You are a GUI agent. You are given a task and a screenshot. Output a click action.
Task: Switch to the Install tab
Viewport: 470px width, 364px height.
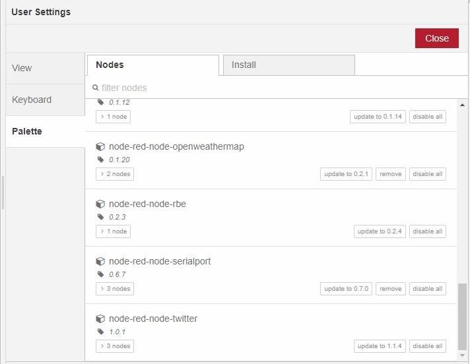(289, 65)
